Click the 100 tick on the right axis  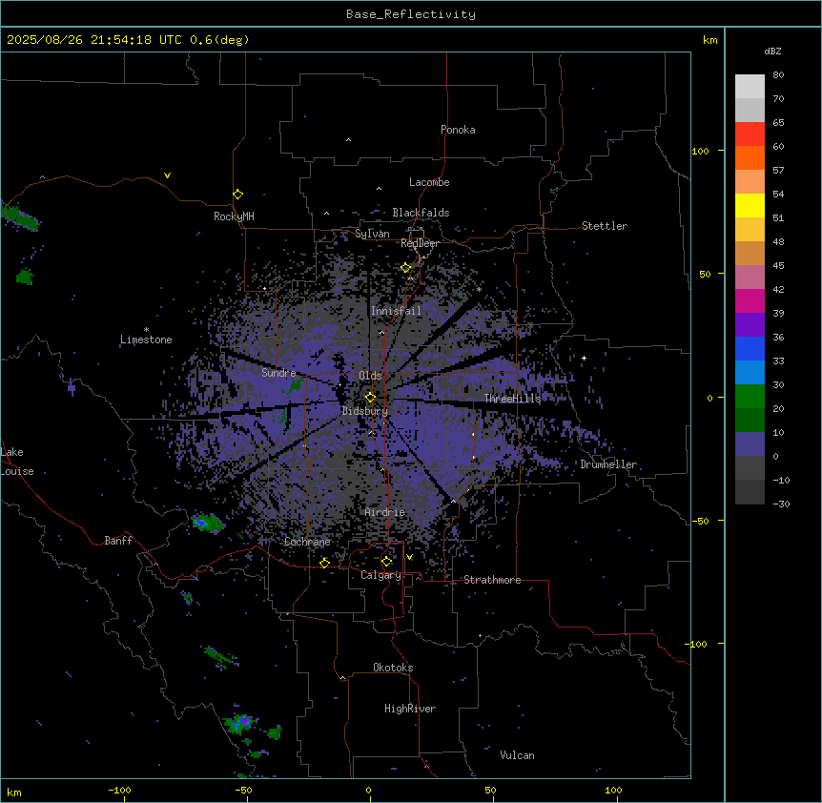click(700, 152)
